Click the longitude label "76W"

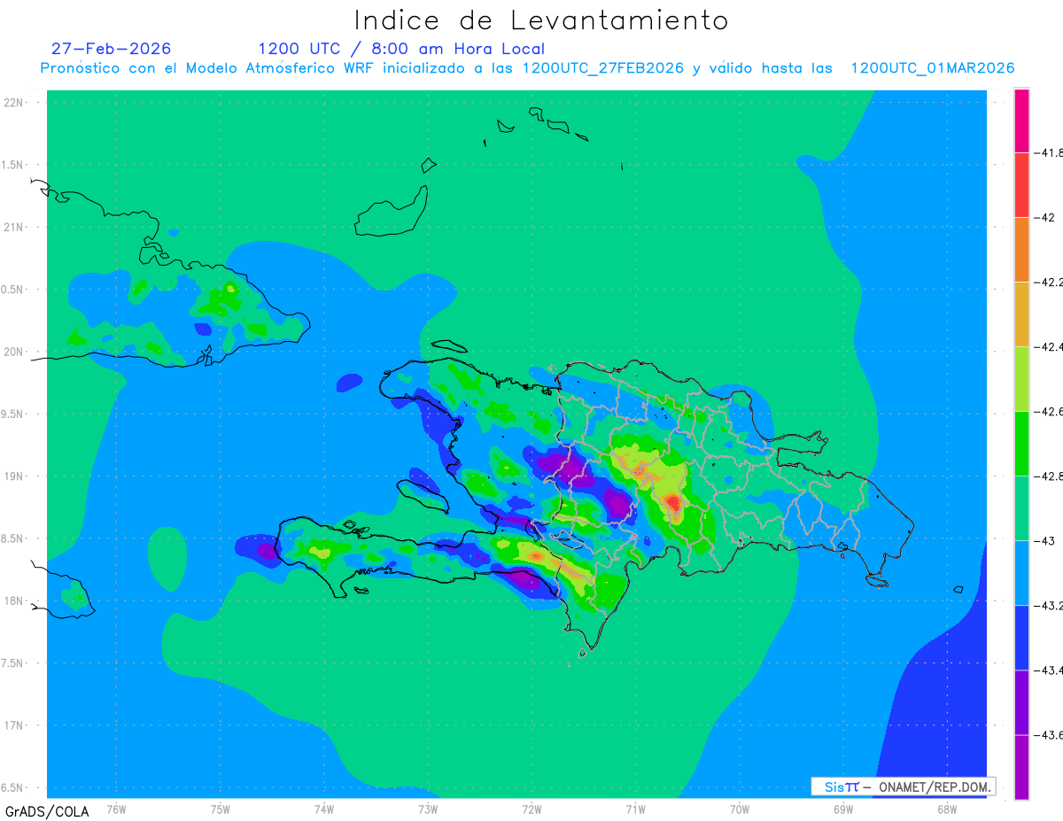(116, 809)
